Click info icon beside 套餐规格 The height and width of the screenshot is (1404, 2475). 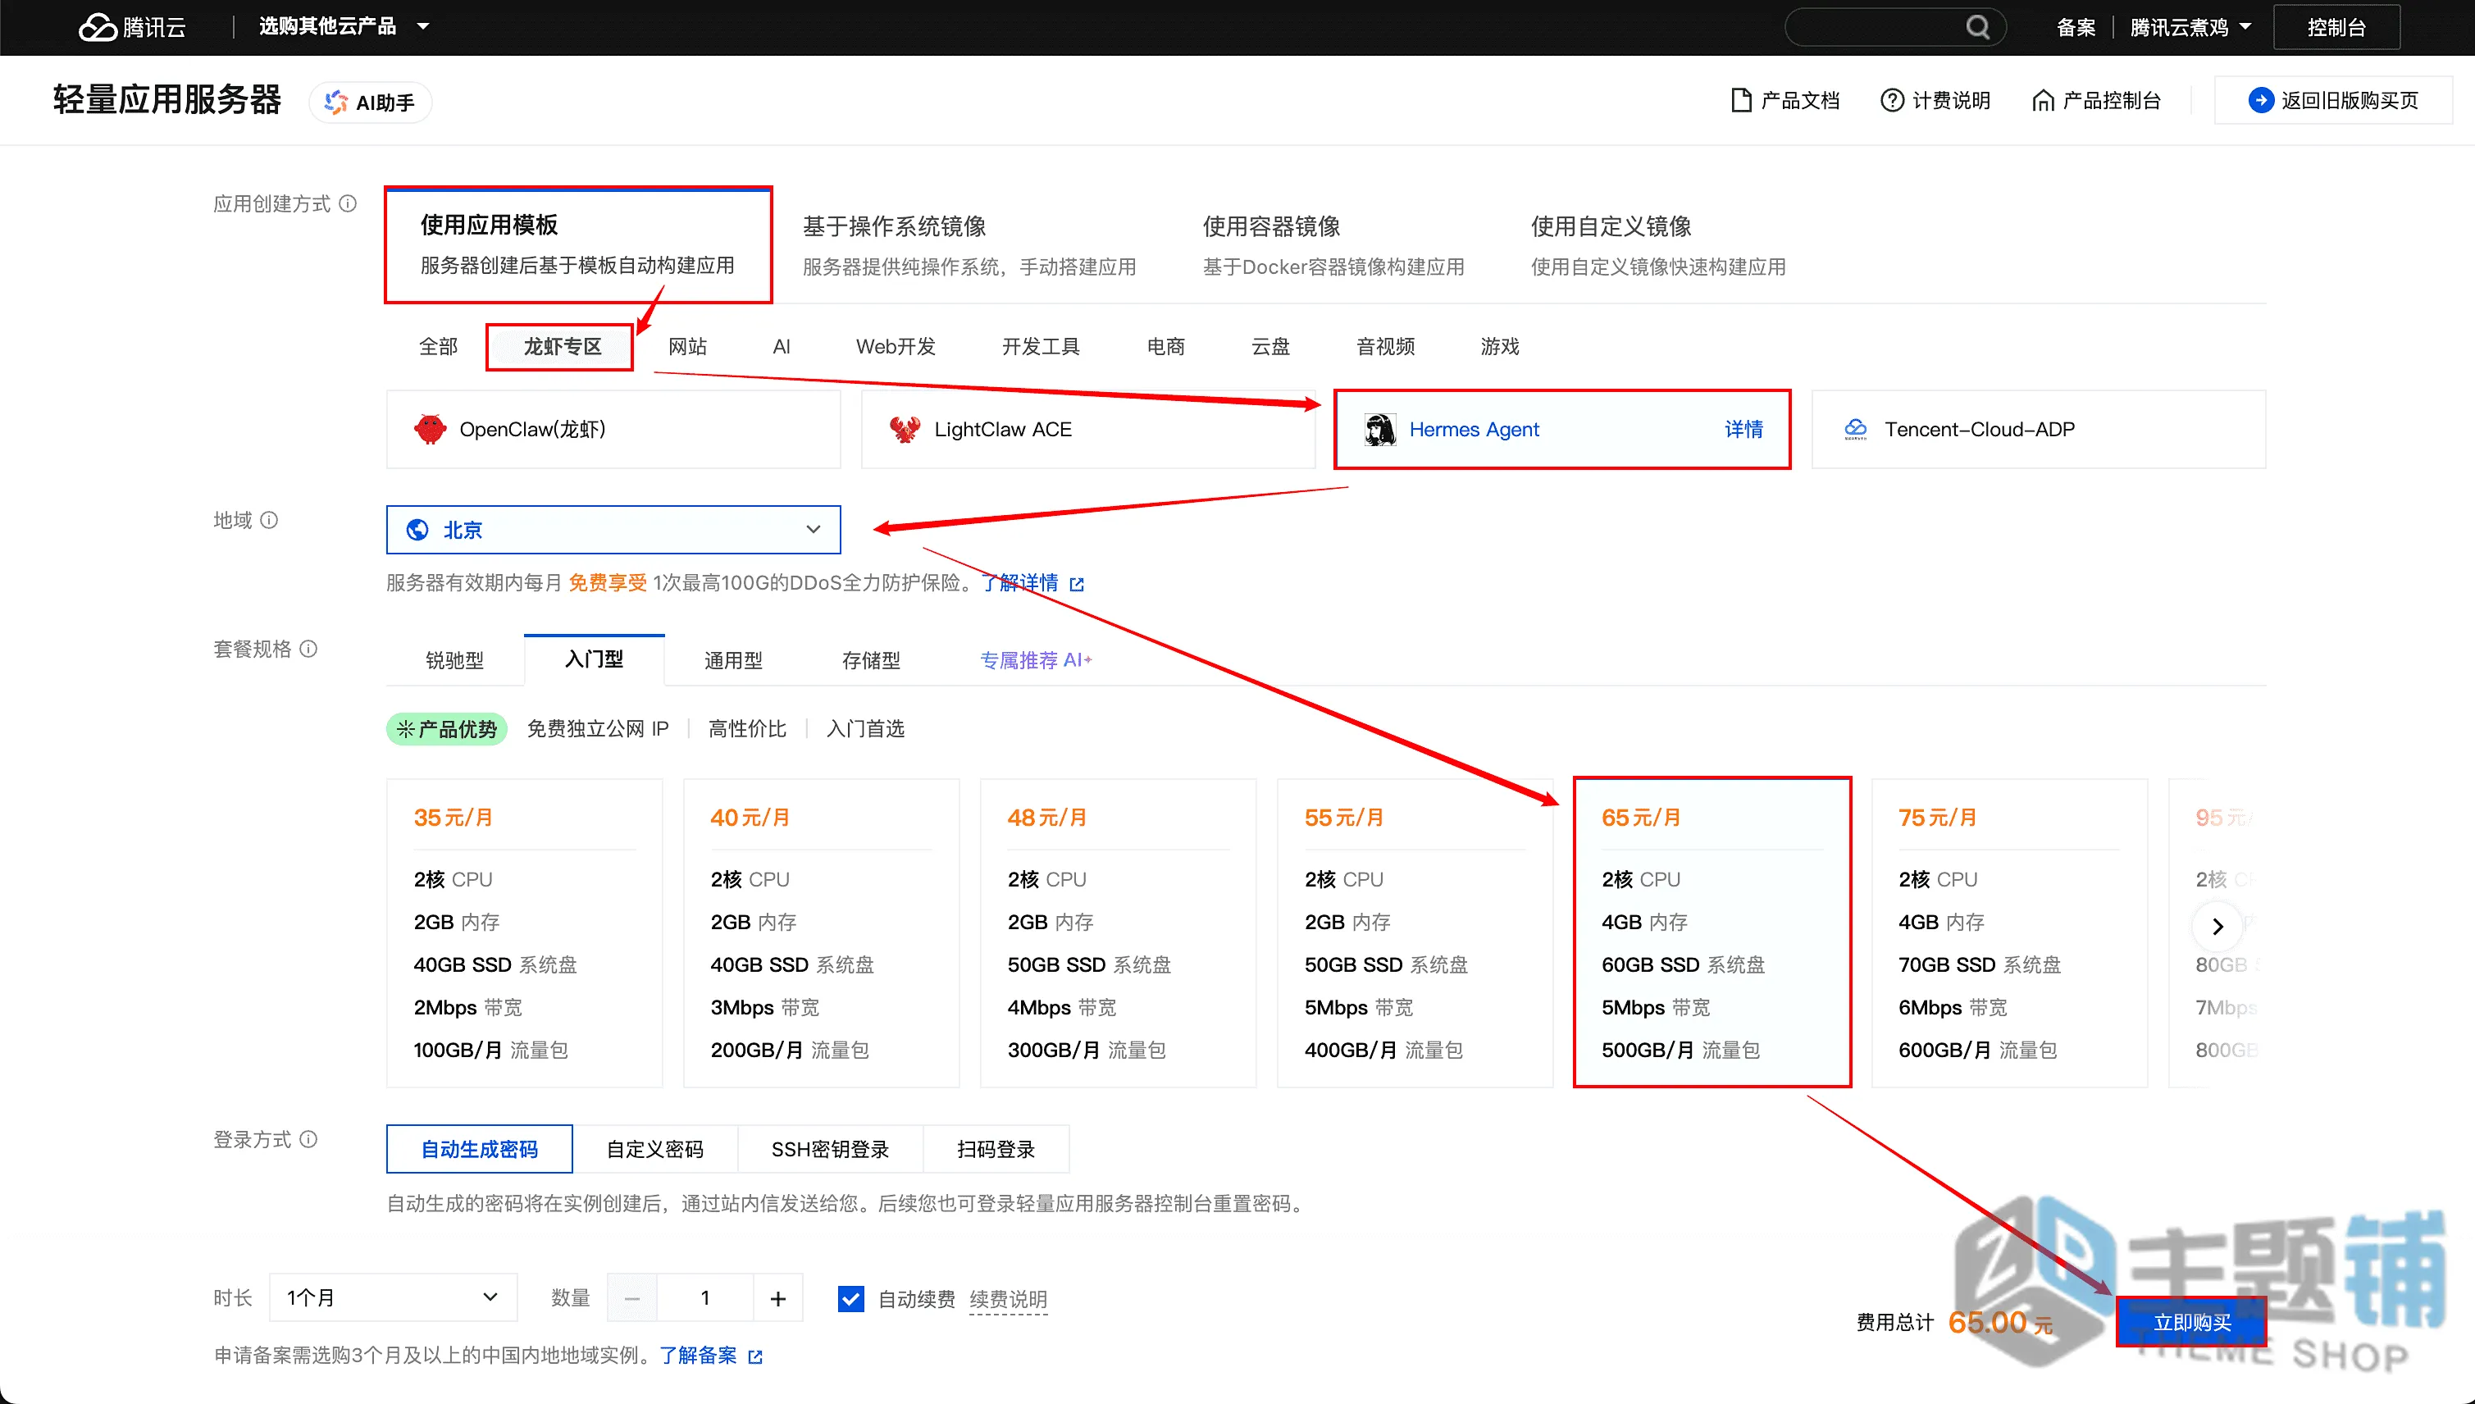308,648
